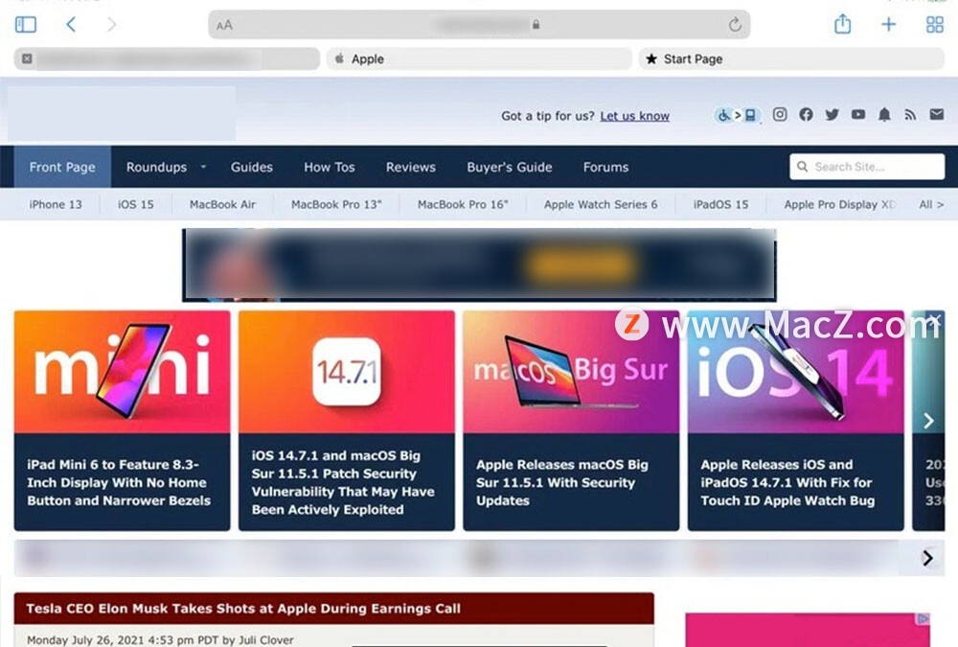Toggle the Safari sidebar icon
The image size is (958, 647).
click(x=26, y=25)
